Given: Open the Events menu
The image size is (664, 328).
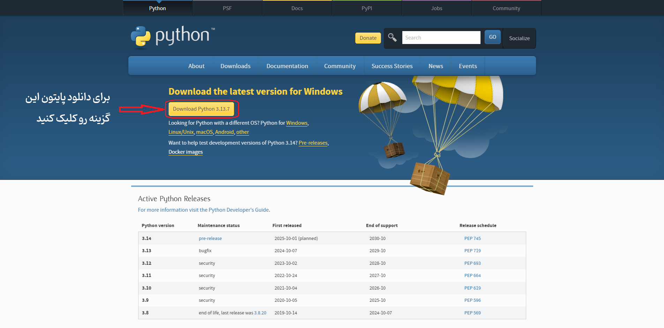Looking at the screenshot, I should click(x=468, y=66).
